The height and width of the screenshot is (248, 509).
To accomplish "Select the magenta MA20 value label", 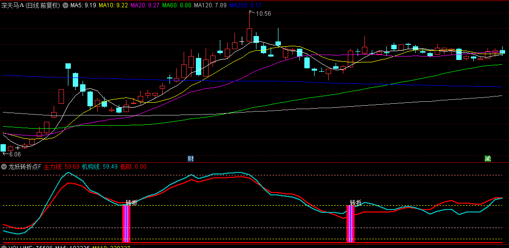I will click(x=146, y=5).
